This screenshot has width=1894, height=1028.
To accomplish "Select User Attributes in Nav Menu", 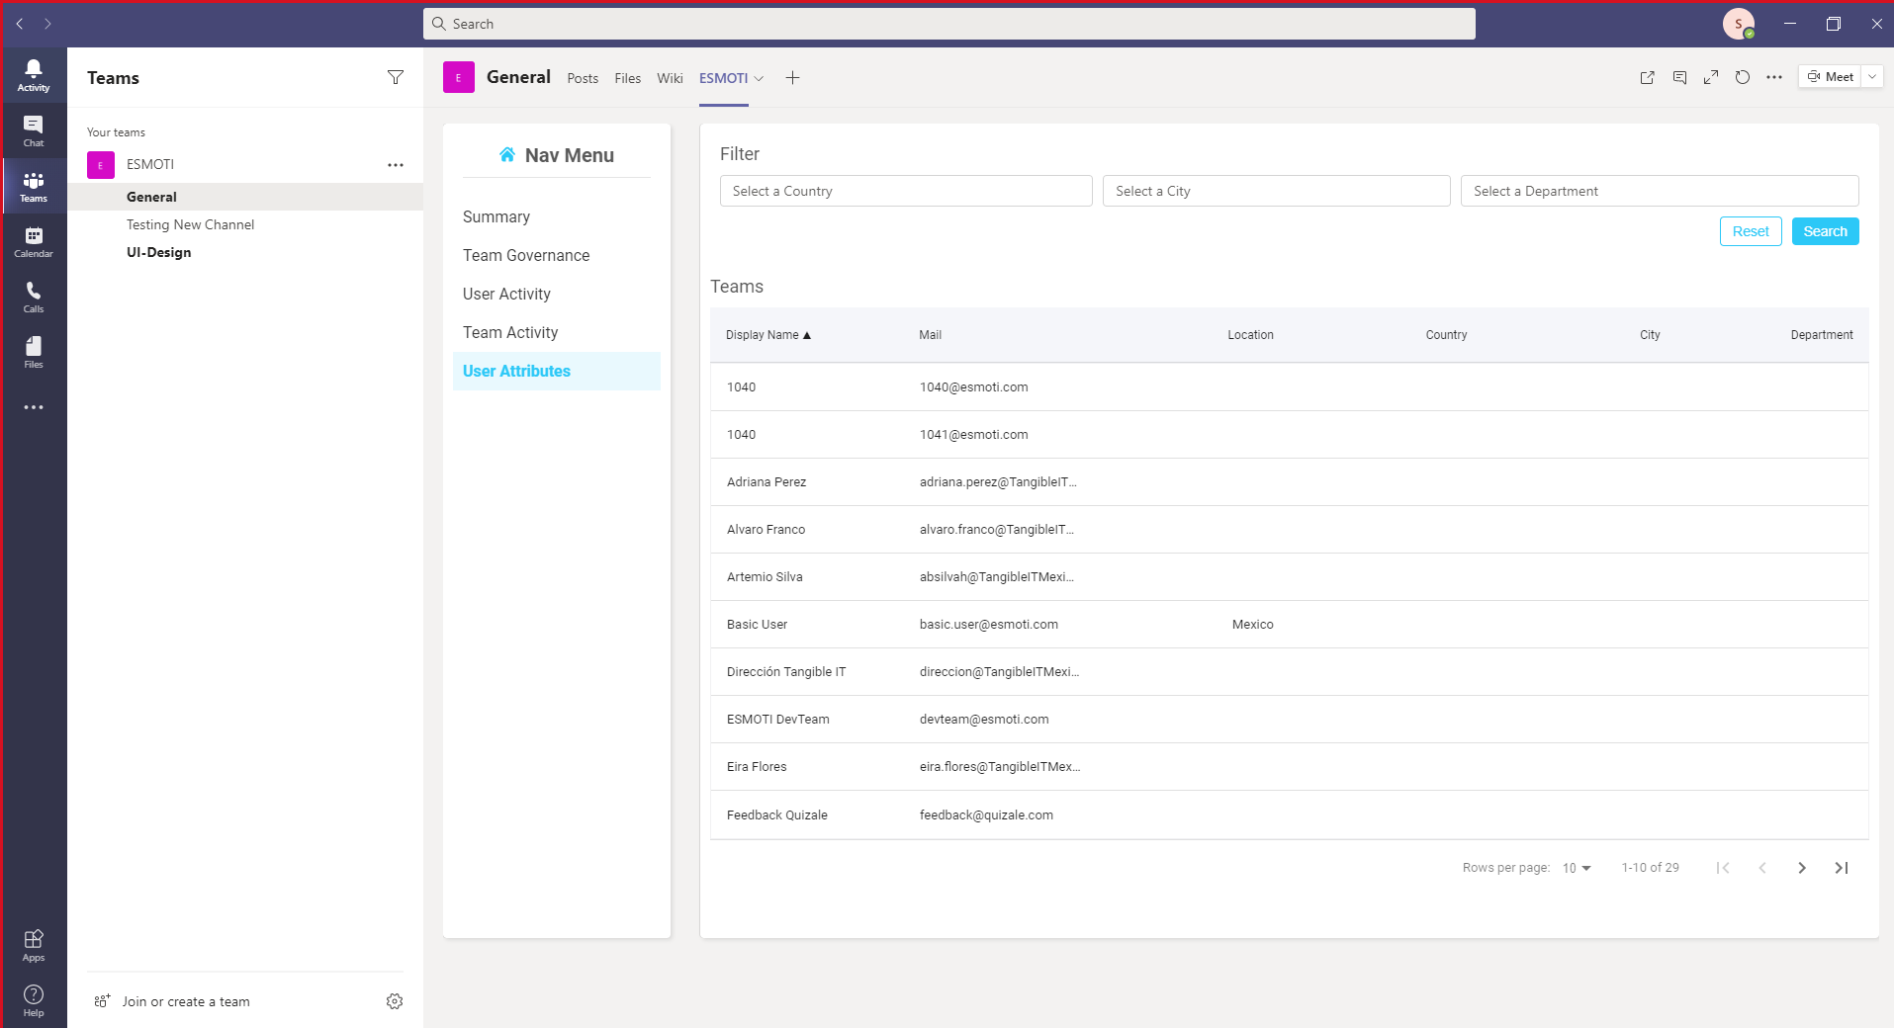I will (x=557, y=371).
